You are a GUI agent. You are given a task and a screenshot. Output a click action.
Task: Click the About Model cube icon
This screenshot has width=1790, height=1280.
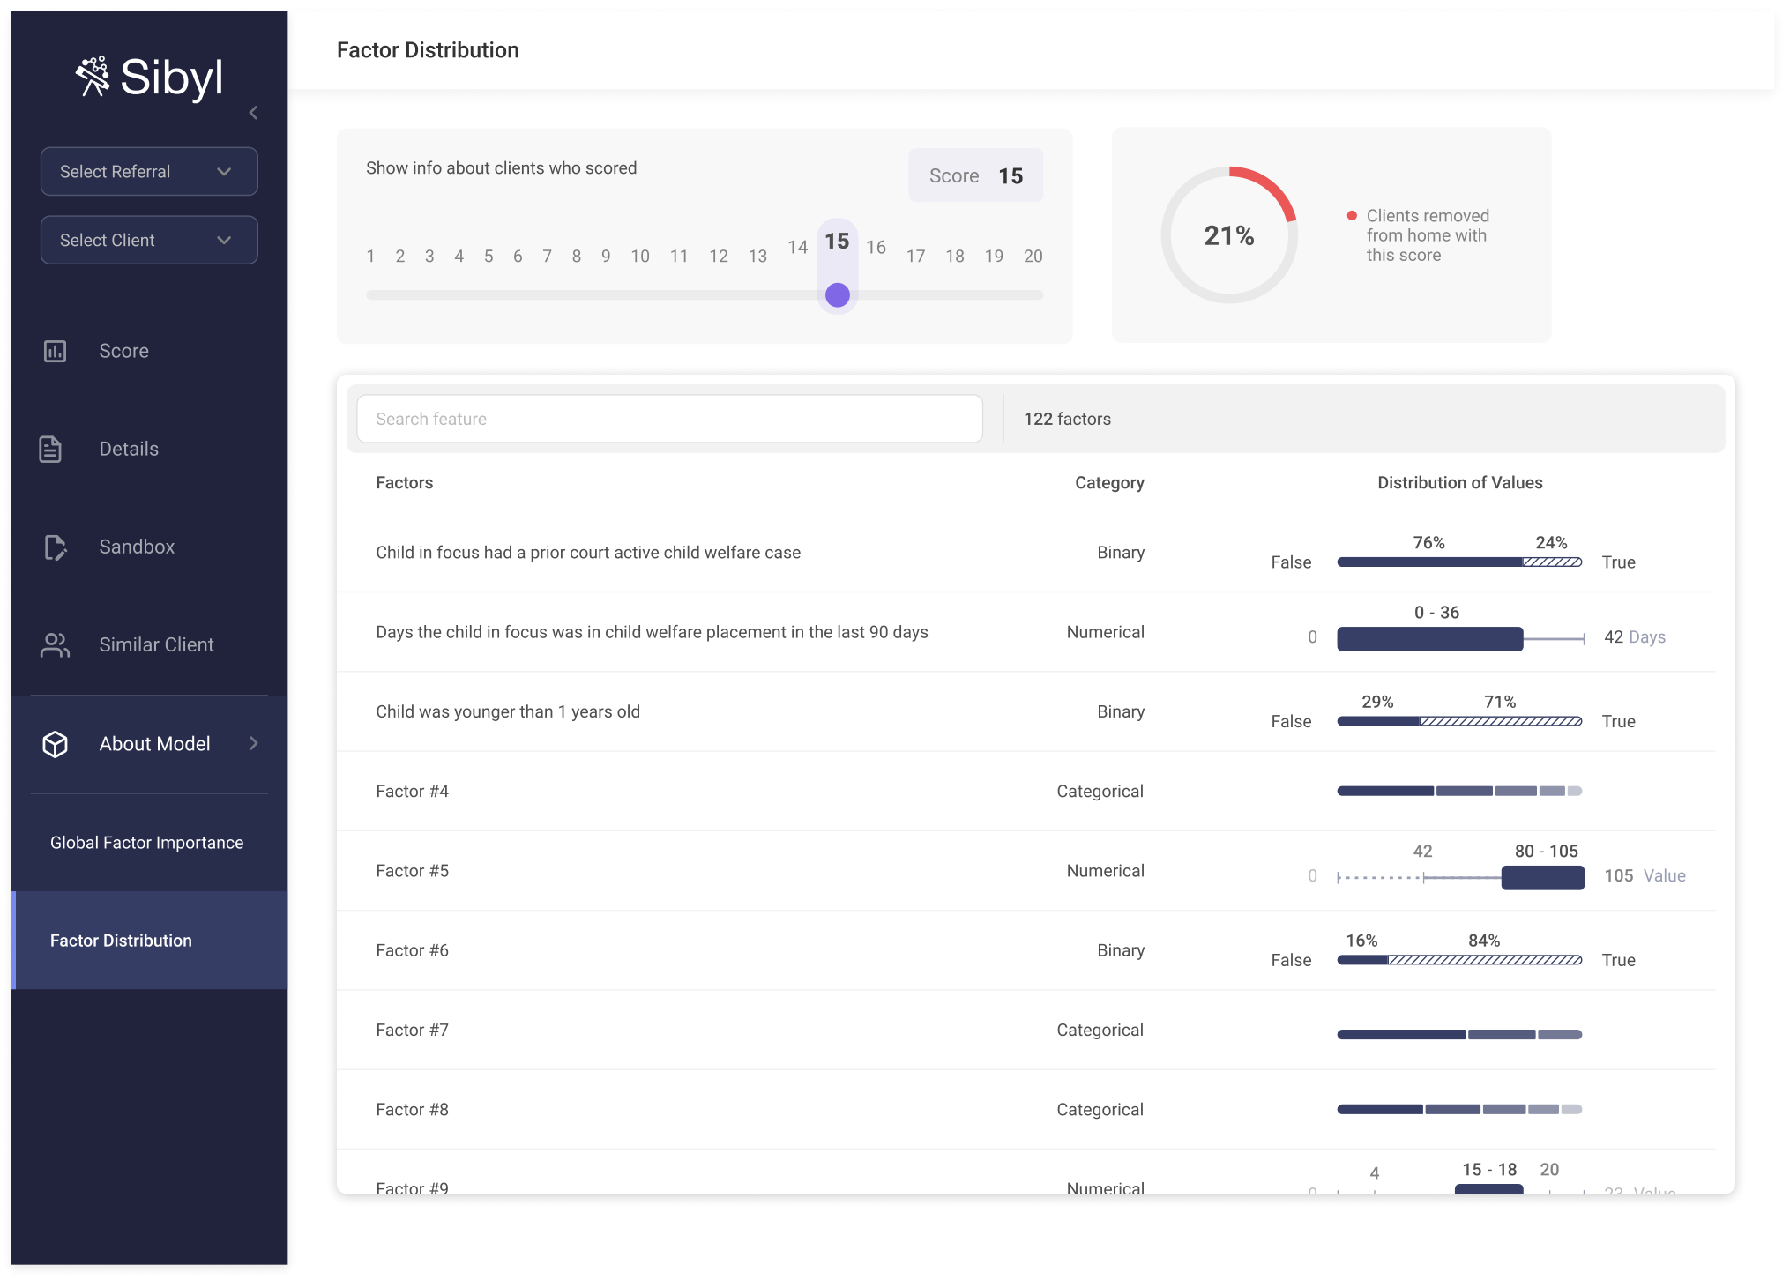coord(55,744)
